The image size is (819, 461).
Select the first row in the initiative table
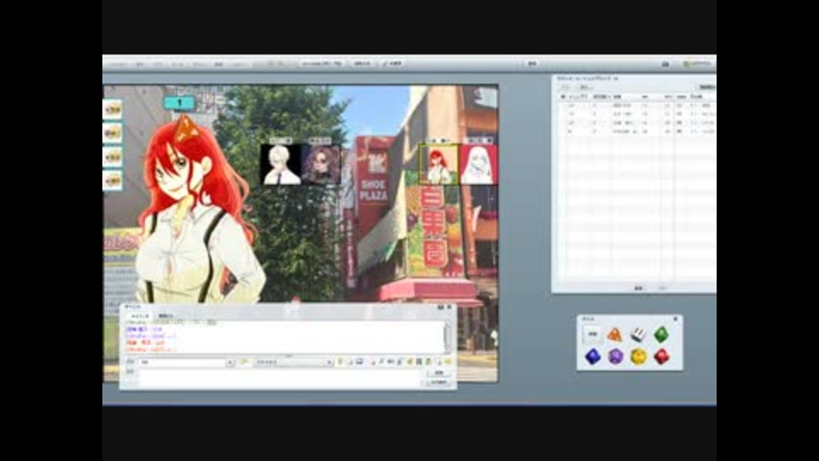click(636, 106)
